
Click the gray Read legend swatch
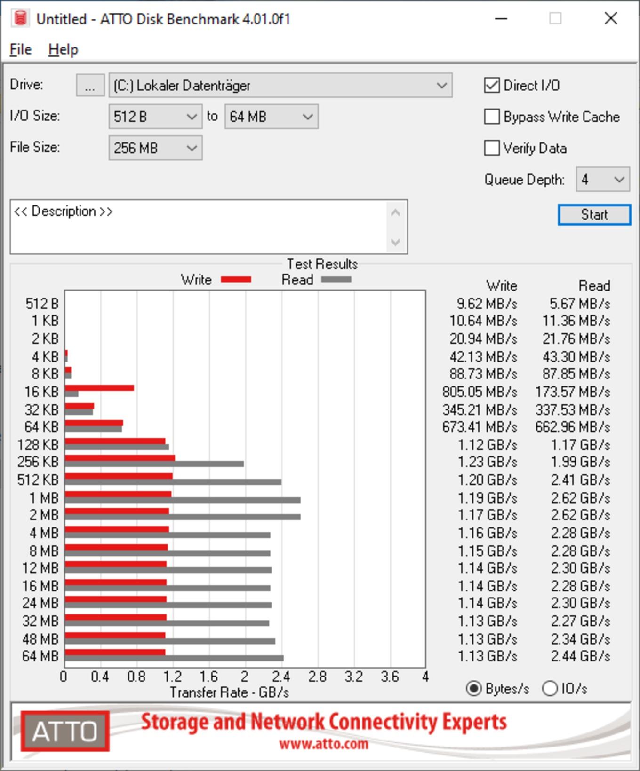coord(336,280)
